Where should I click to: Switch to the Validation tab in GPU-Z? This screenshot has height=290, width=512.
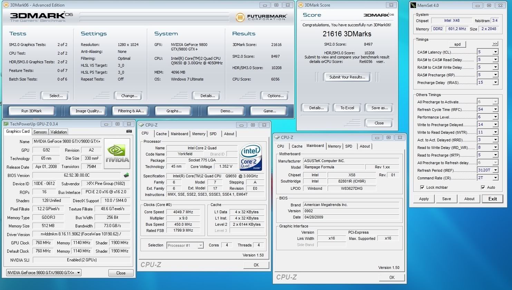[x=59, y=132]
